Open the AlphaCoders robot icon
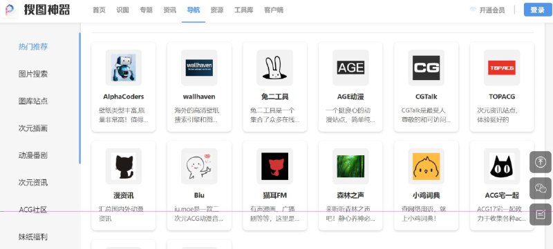 tap(124, 68)
